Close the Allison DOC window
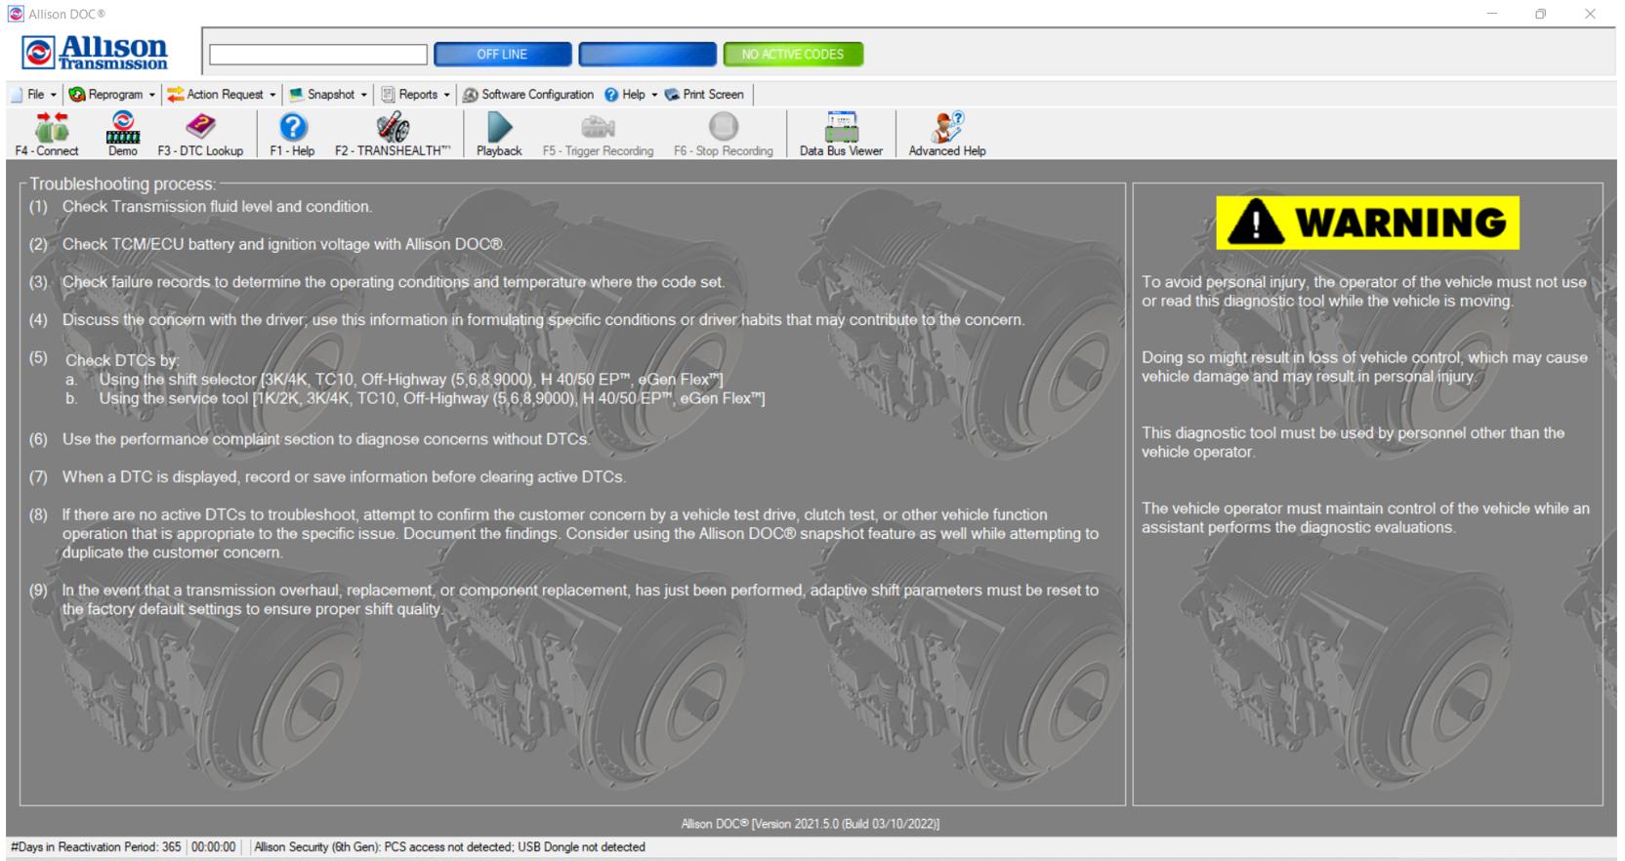 coord(1590,14)
